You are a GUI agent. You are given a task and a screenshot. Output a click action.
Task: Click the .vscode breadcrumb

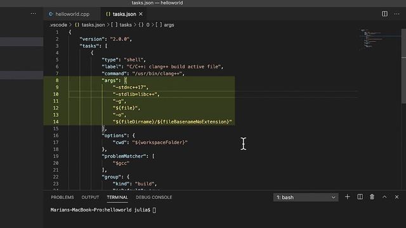58,25
